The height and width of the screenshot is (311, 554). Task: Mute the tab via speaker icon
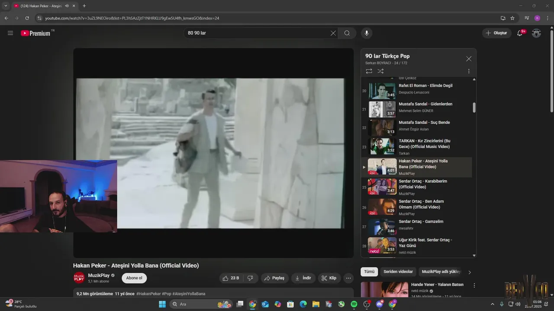67,6
